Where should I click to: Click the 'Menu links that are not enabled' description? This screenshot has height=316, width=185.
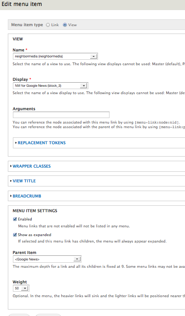pos(74,226)
